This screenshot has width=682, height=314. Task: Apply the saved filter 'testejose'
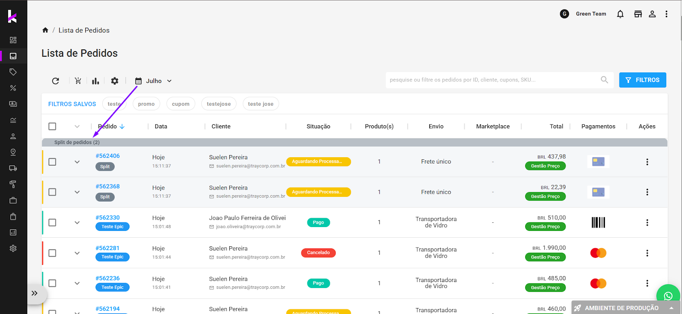pyautogui.click(x=219, y=104)
